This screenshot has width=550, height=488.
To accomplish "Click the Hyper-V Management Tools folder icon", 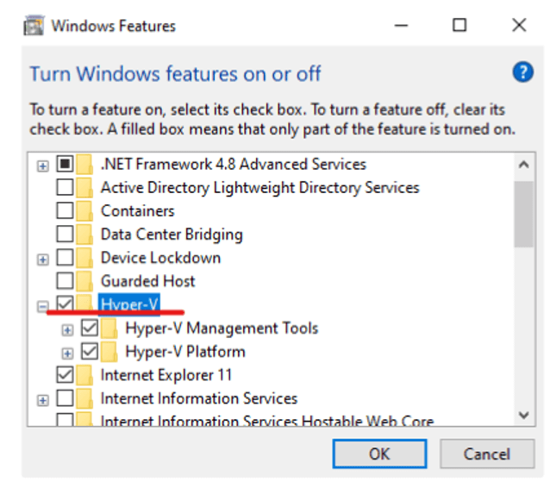I will click(109, 328).
